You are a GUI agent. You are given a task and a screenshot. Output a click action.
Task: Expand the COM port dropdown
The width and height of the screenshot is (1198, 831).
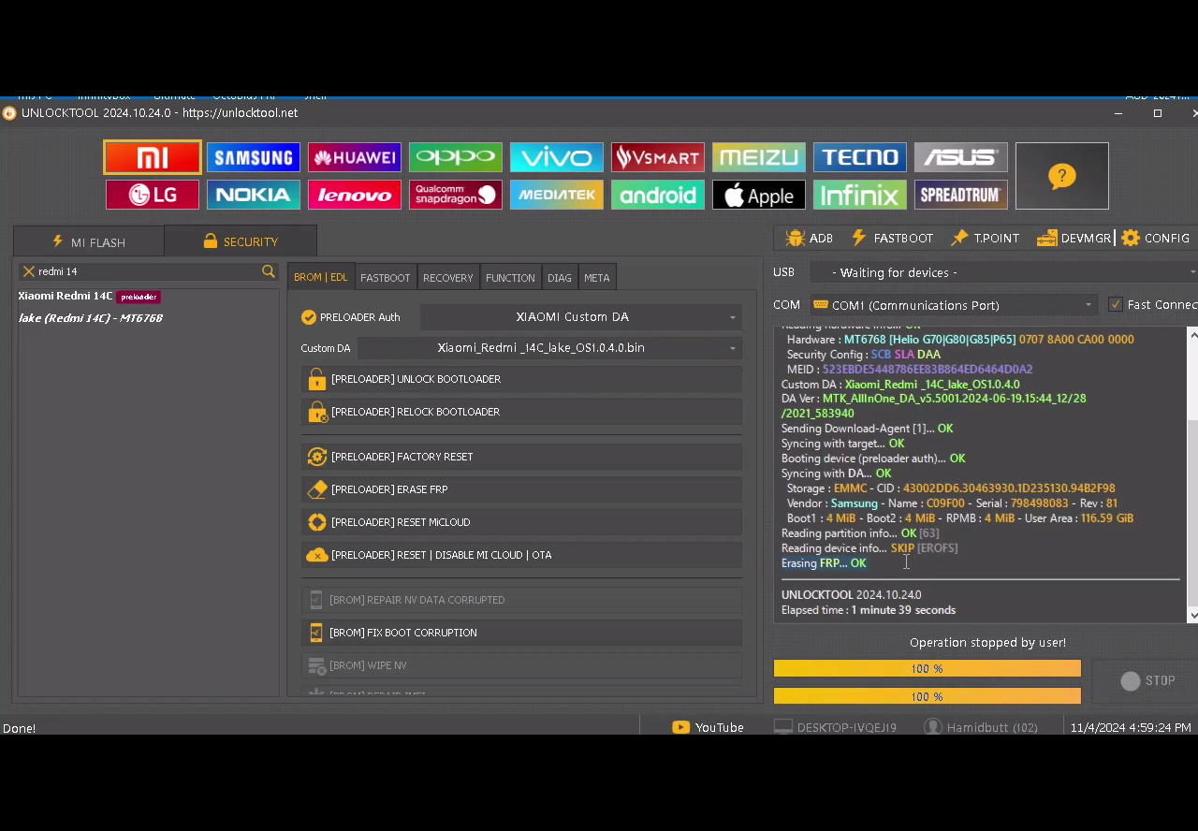[953, 305]
